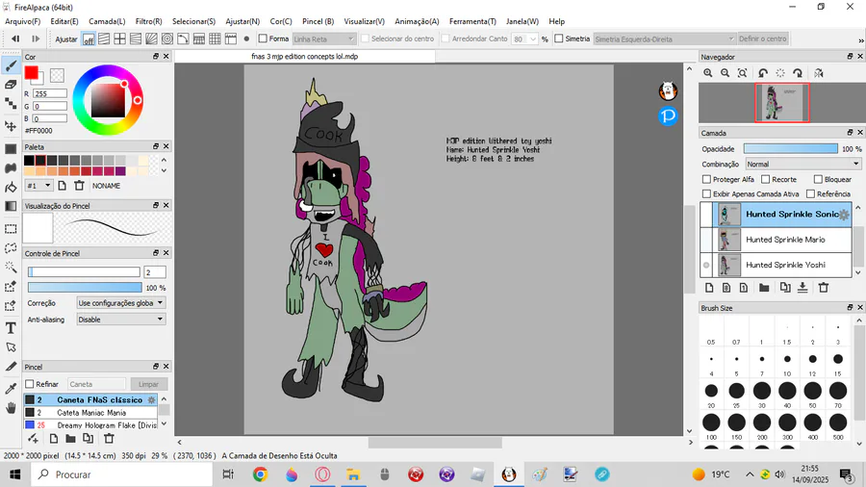Delete the palette color with trash icon
This screenshot has width=866, height=487.
click(x=79, y=186)
